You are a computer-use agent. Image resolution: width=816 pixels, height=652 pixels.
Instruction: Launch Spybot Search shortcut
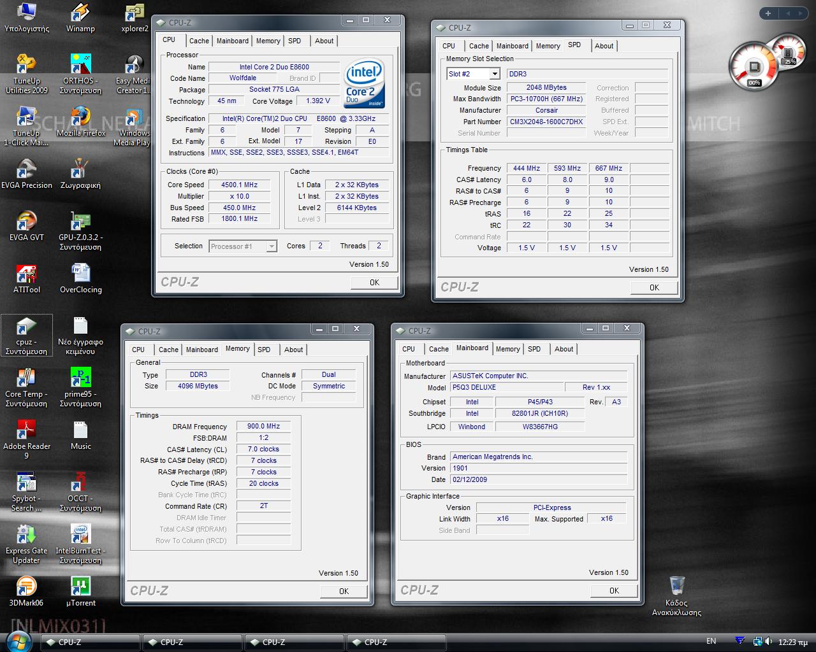click(x=27, y=492)
